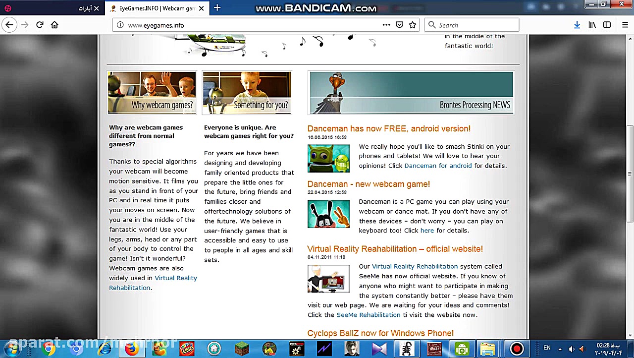Open Bandicam recorder from the taskbar

(517, 349)
